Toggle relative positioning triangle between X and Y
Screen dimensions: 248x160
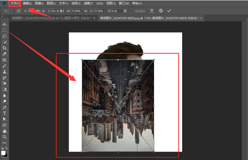click(43, 11)
